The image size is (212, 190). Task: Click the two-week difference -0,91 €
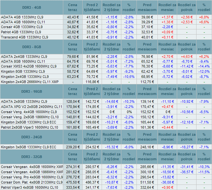click(x=112, y=37)
